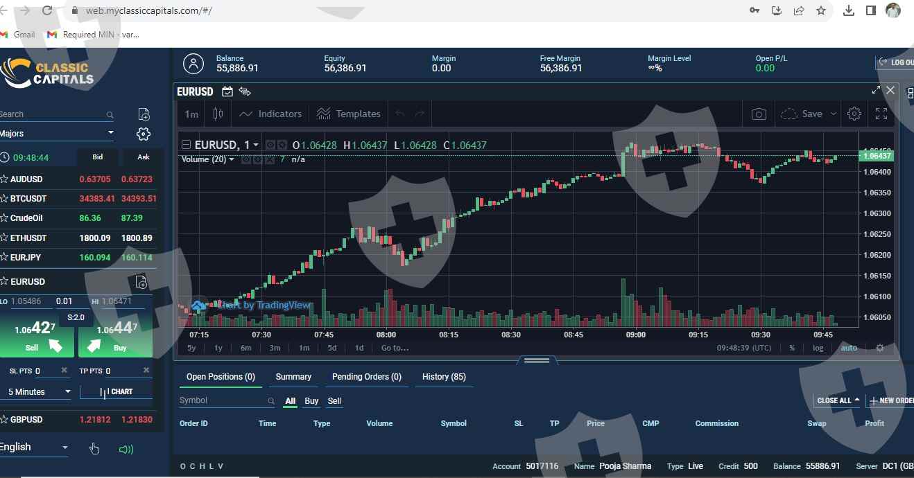The width and height of the screenshot is (914, 478).
Task: Open the EURUSD, 1 legend dropdown arrow
Action: 256,145
